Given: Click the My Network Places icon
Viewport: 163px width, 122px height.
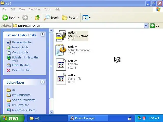Looking at the screenshot, I should 9,110.
